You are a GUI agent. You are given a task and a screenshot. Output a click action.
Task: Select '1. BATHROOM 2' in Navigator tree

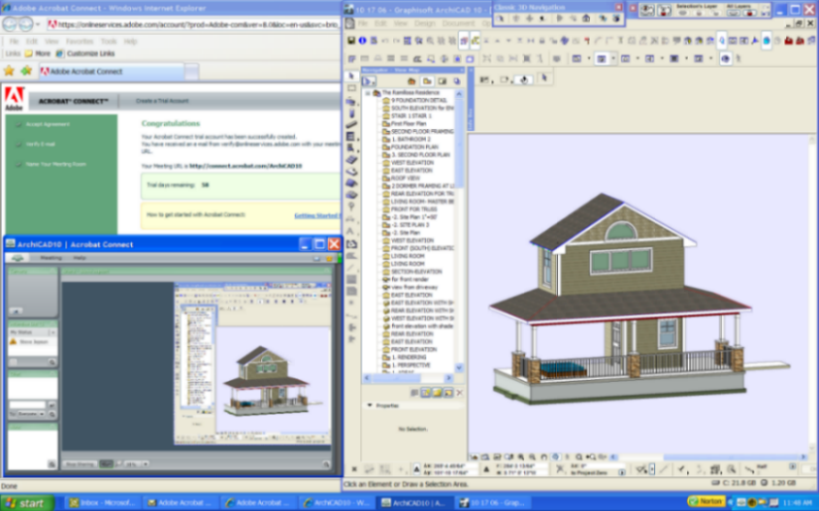tap(411, 139)
